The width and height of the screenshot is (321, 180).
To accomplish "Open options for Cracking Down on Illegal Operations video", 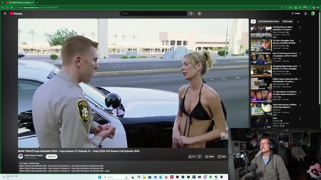I will 300,27.
